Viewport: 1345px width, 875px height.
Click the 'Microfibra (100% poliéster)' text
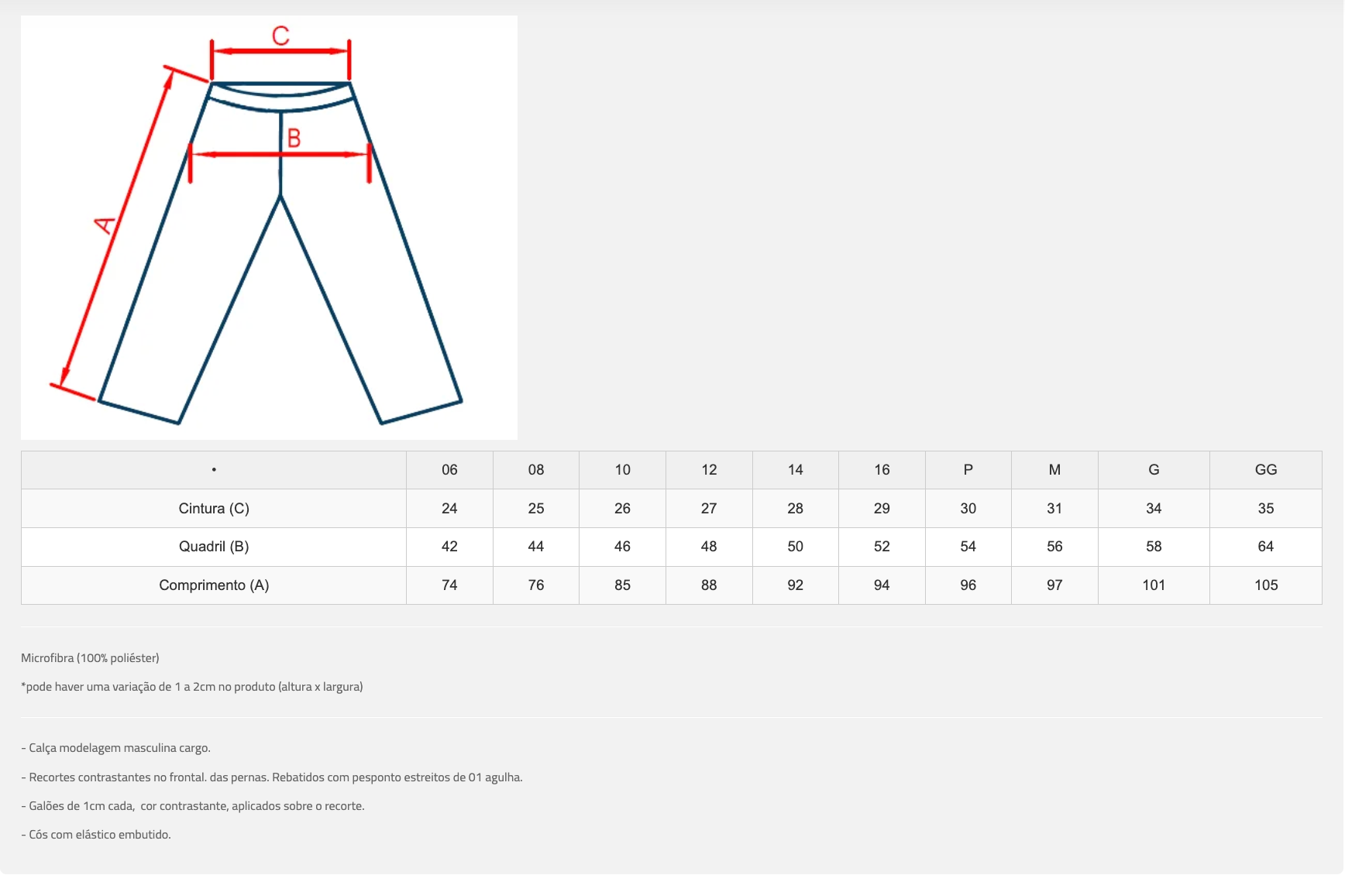[90, 658]
